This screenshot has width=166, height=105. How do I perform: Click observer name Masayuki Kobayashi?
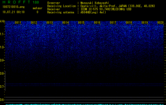click(95, 3)
